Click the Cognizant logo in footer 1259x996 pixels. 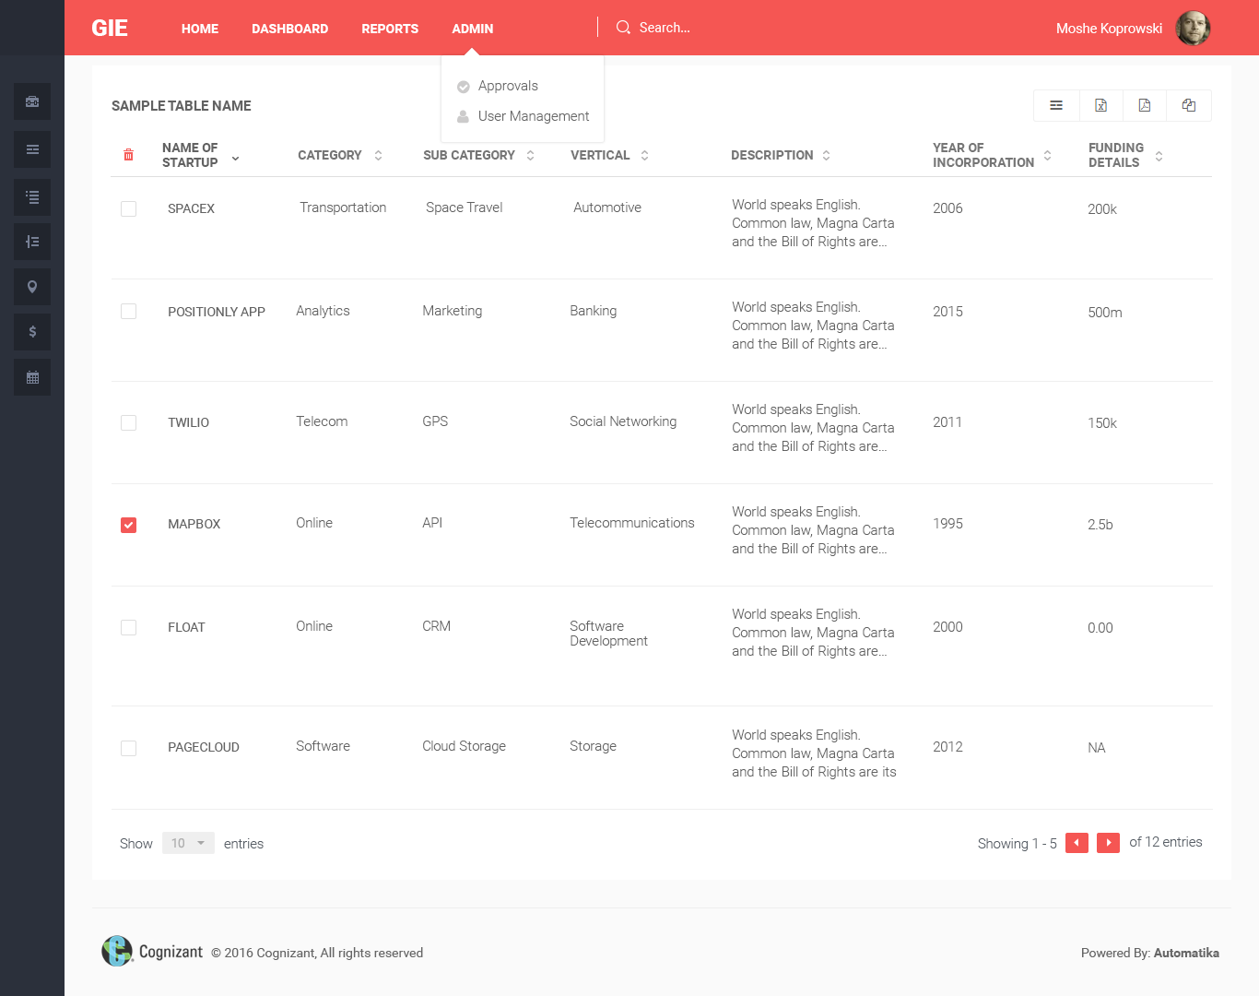click(152, 951)
